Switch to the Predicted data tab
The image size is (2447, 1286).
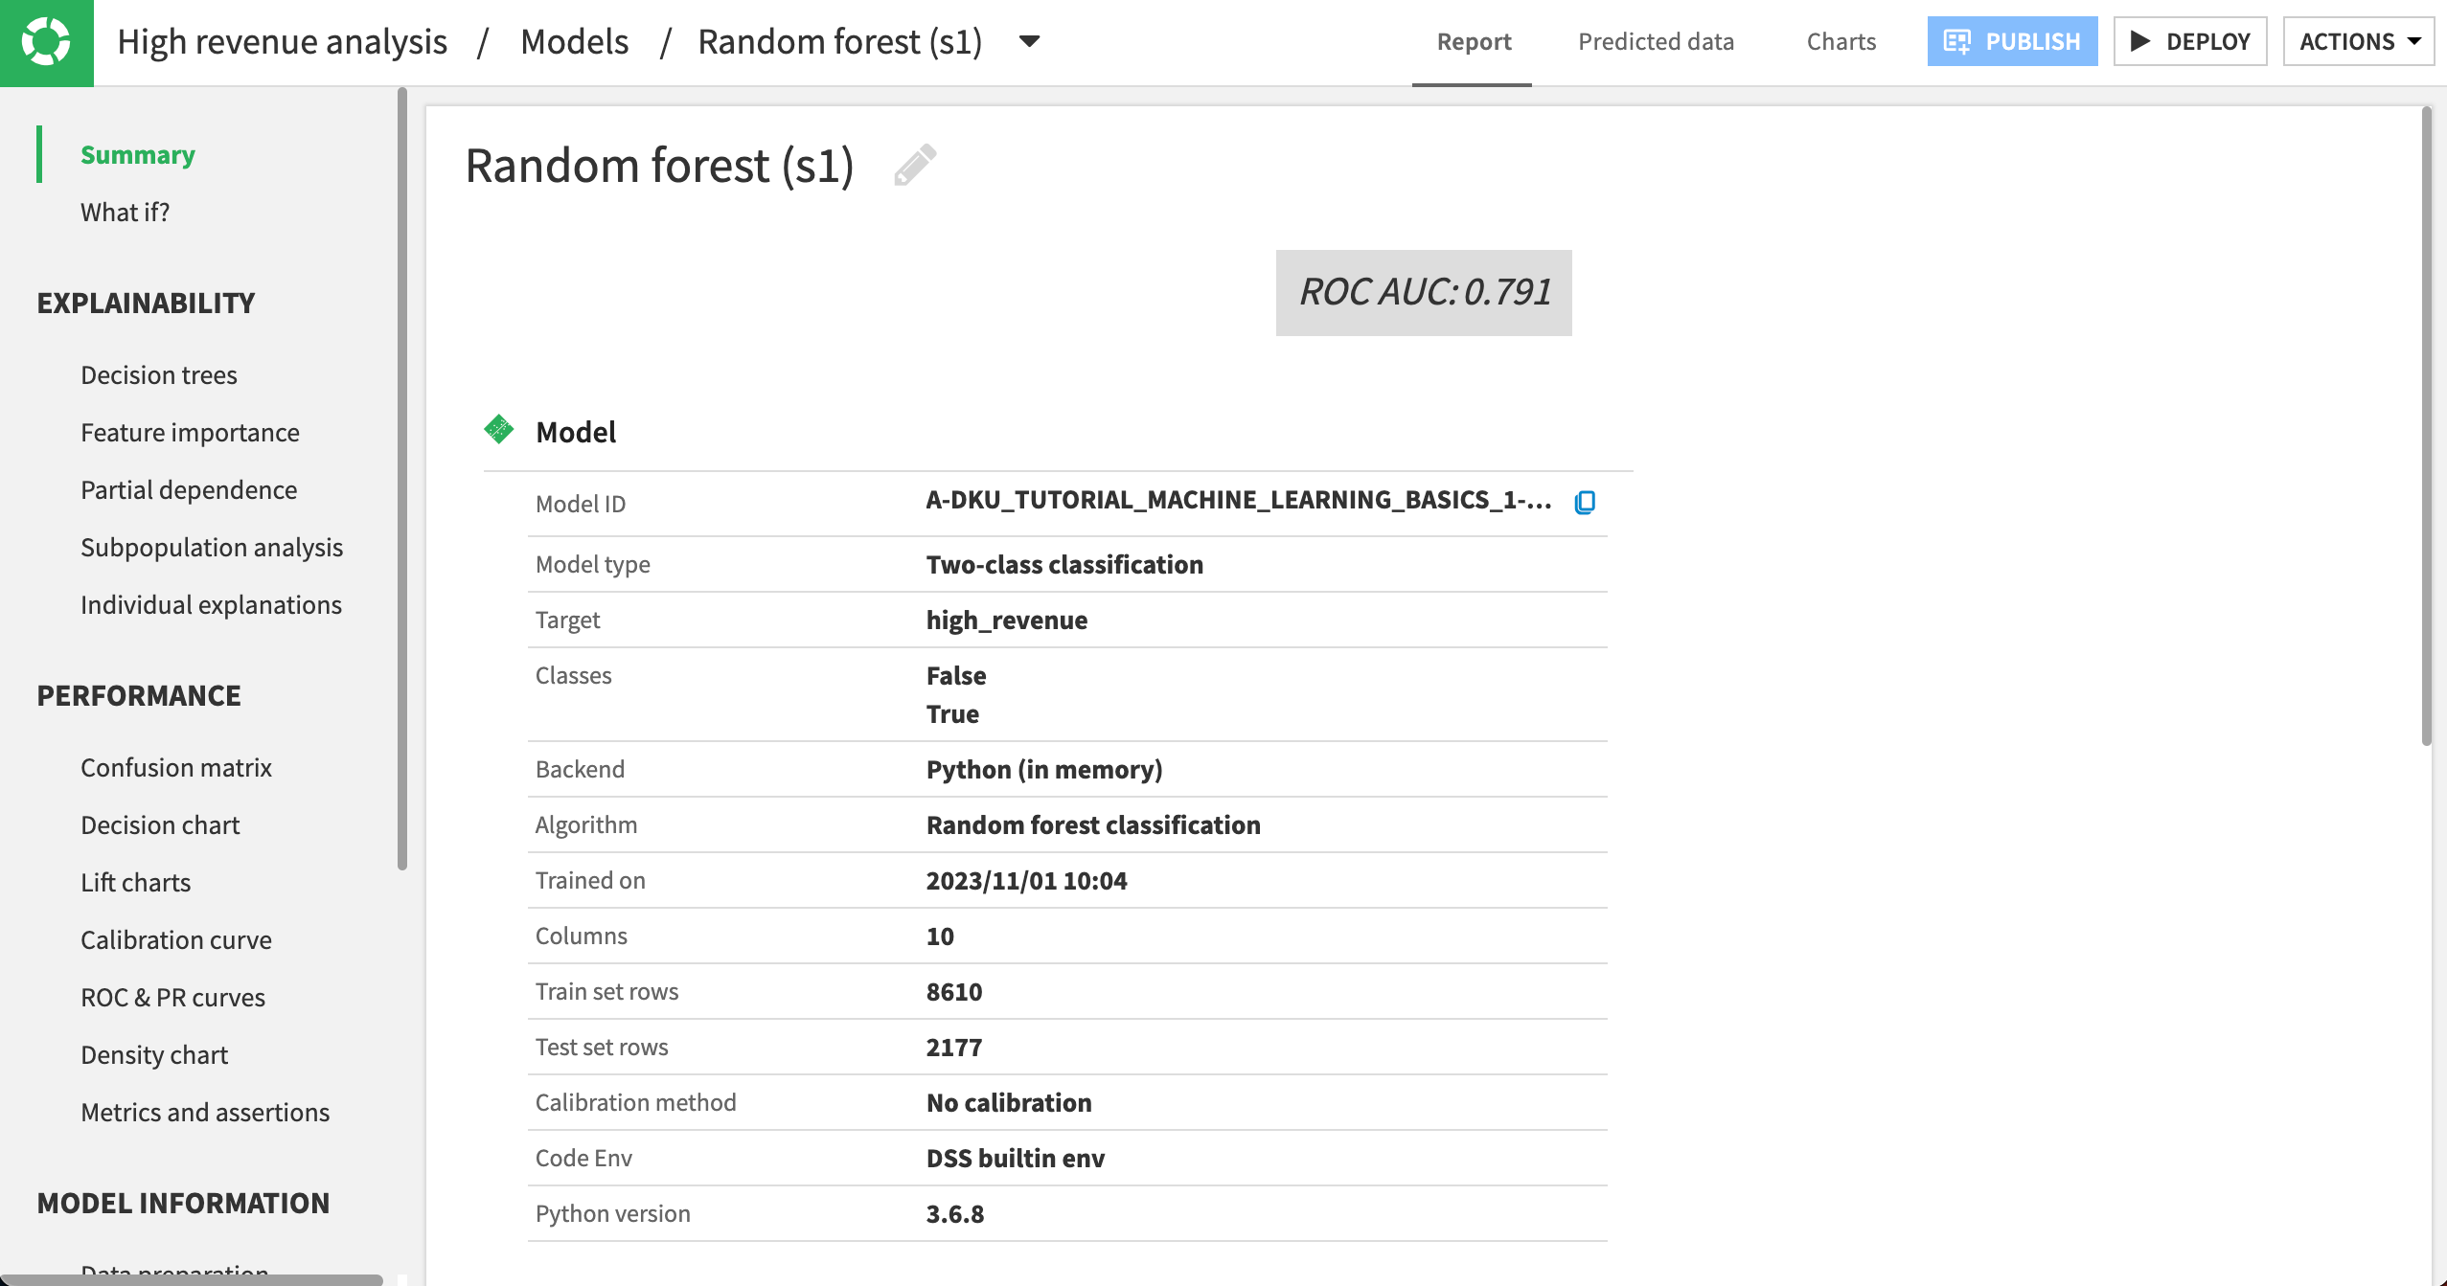pyautogui.click(x=1656, y=41)
